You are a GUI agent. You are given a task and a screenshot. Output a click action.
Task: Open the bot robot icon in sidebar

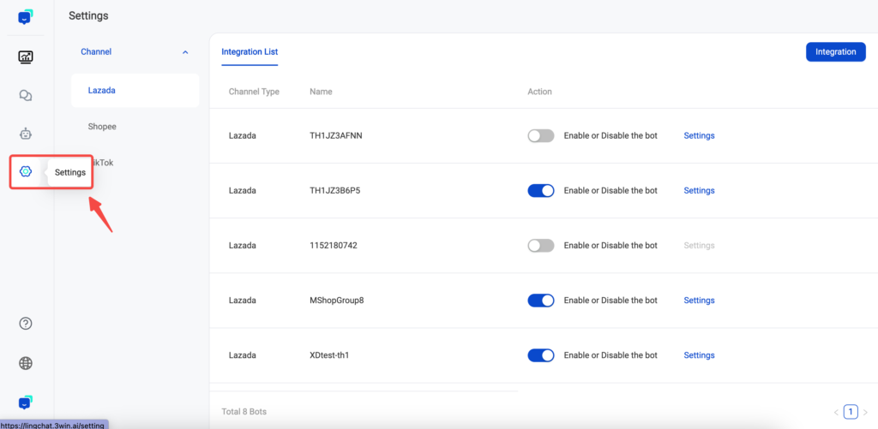tap(25, 134)
